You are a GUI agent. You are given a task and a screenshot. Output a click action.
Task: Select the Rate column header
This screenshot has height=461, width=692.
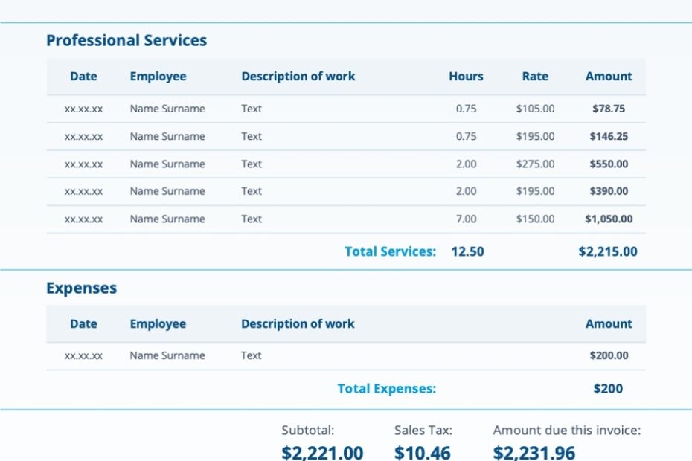(534, 76)
